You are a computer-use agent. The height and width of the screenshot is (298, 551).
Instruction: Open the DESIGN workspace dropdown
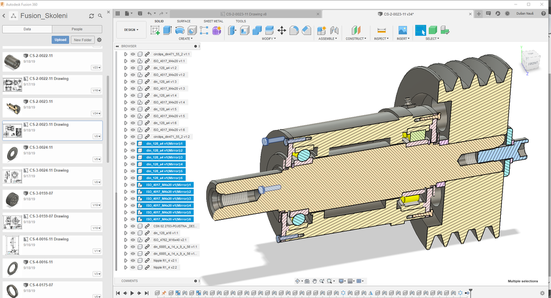(x=131, y=30)
